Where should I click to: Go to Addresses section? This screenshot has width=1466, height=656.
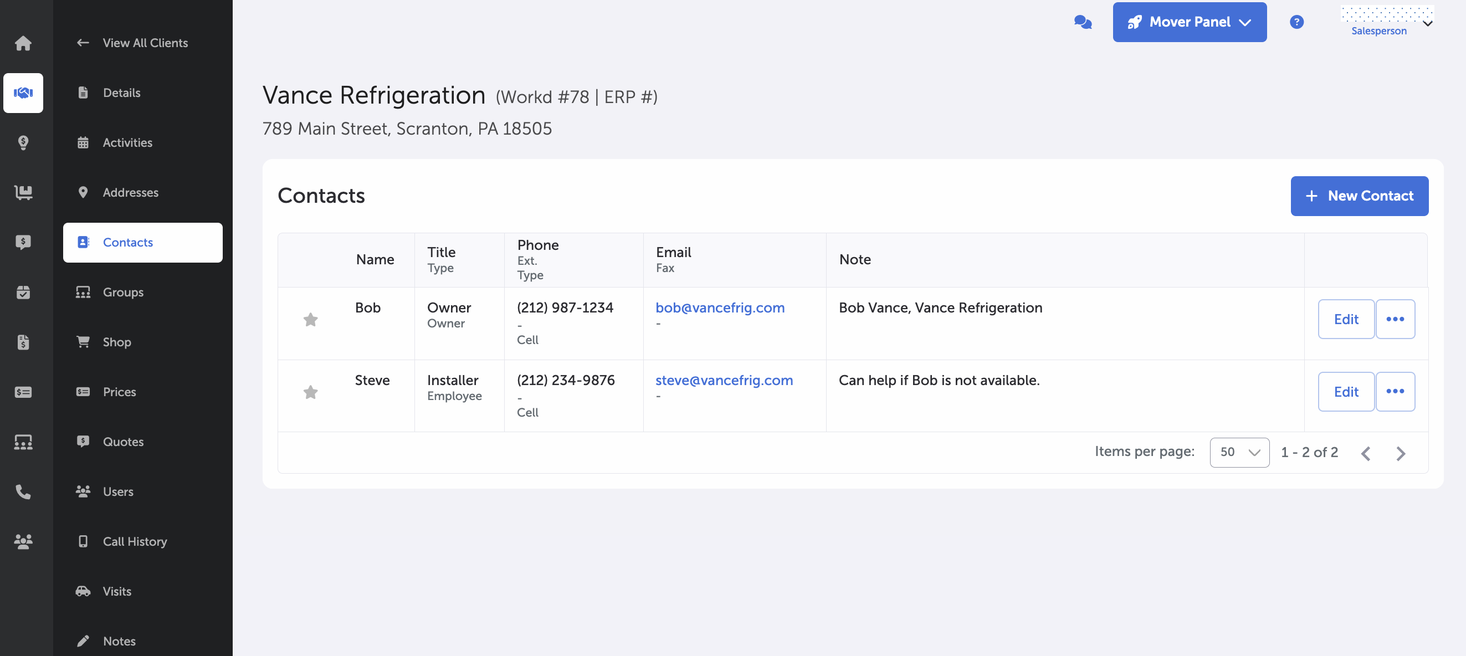130,192
